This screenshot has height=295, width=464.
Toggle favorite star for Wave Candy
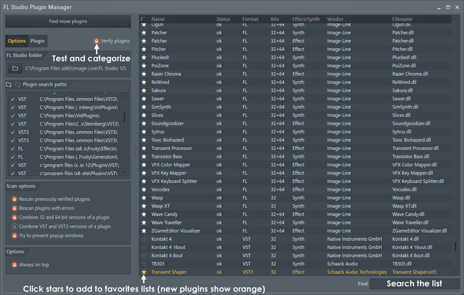(x=144, y=214)
